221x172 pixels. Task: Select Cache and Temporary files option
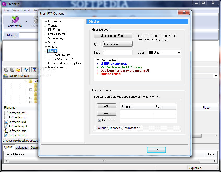click(64, 63)
